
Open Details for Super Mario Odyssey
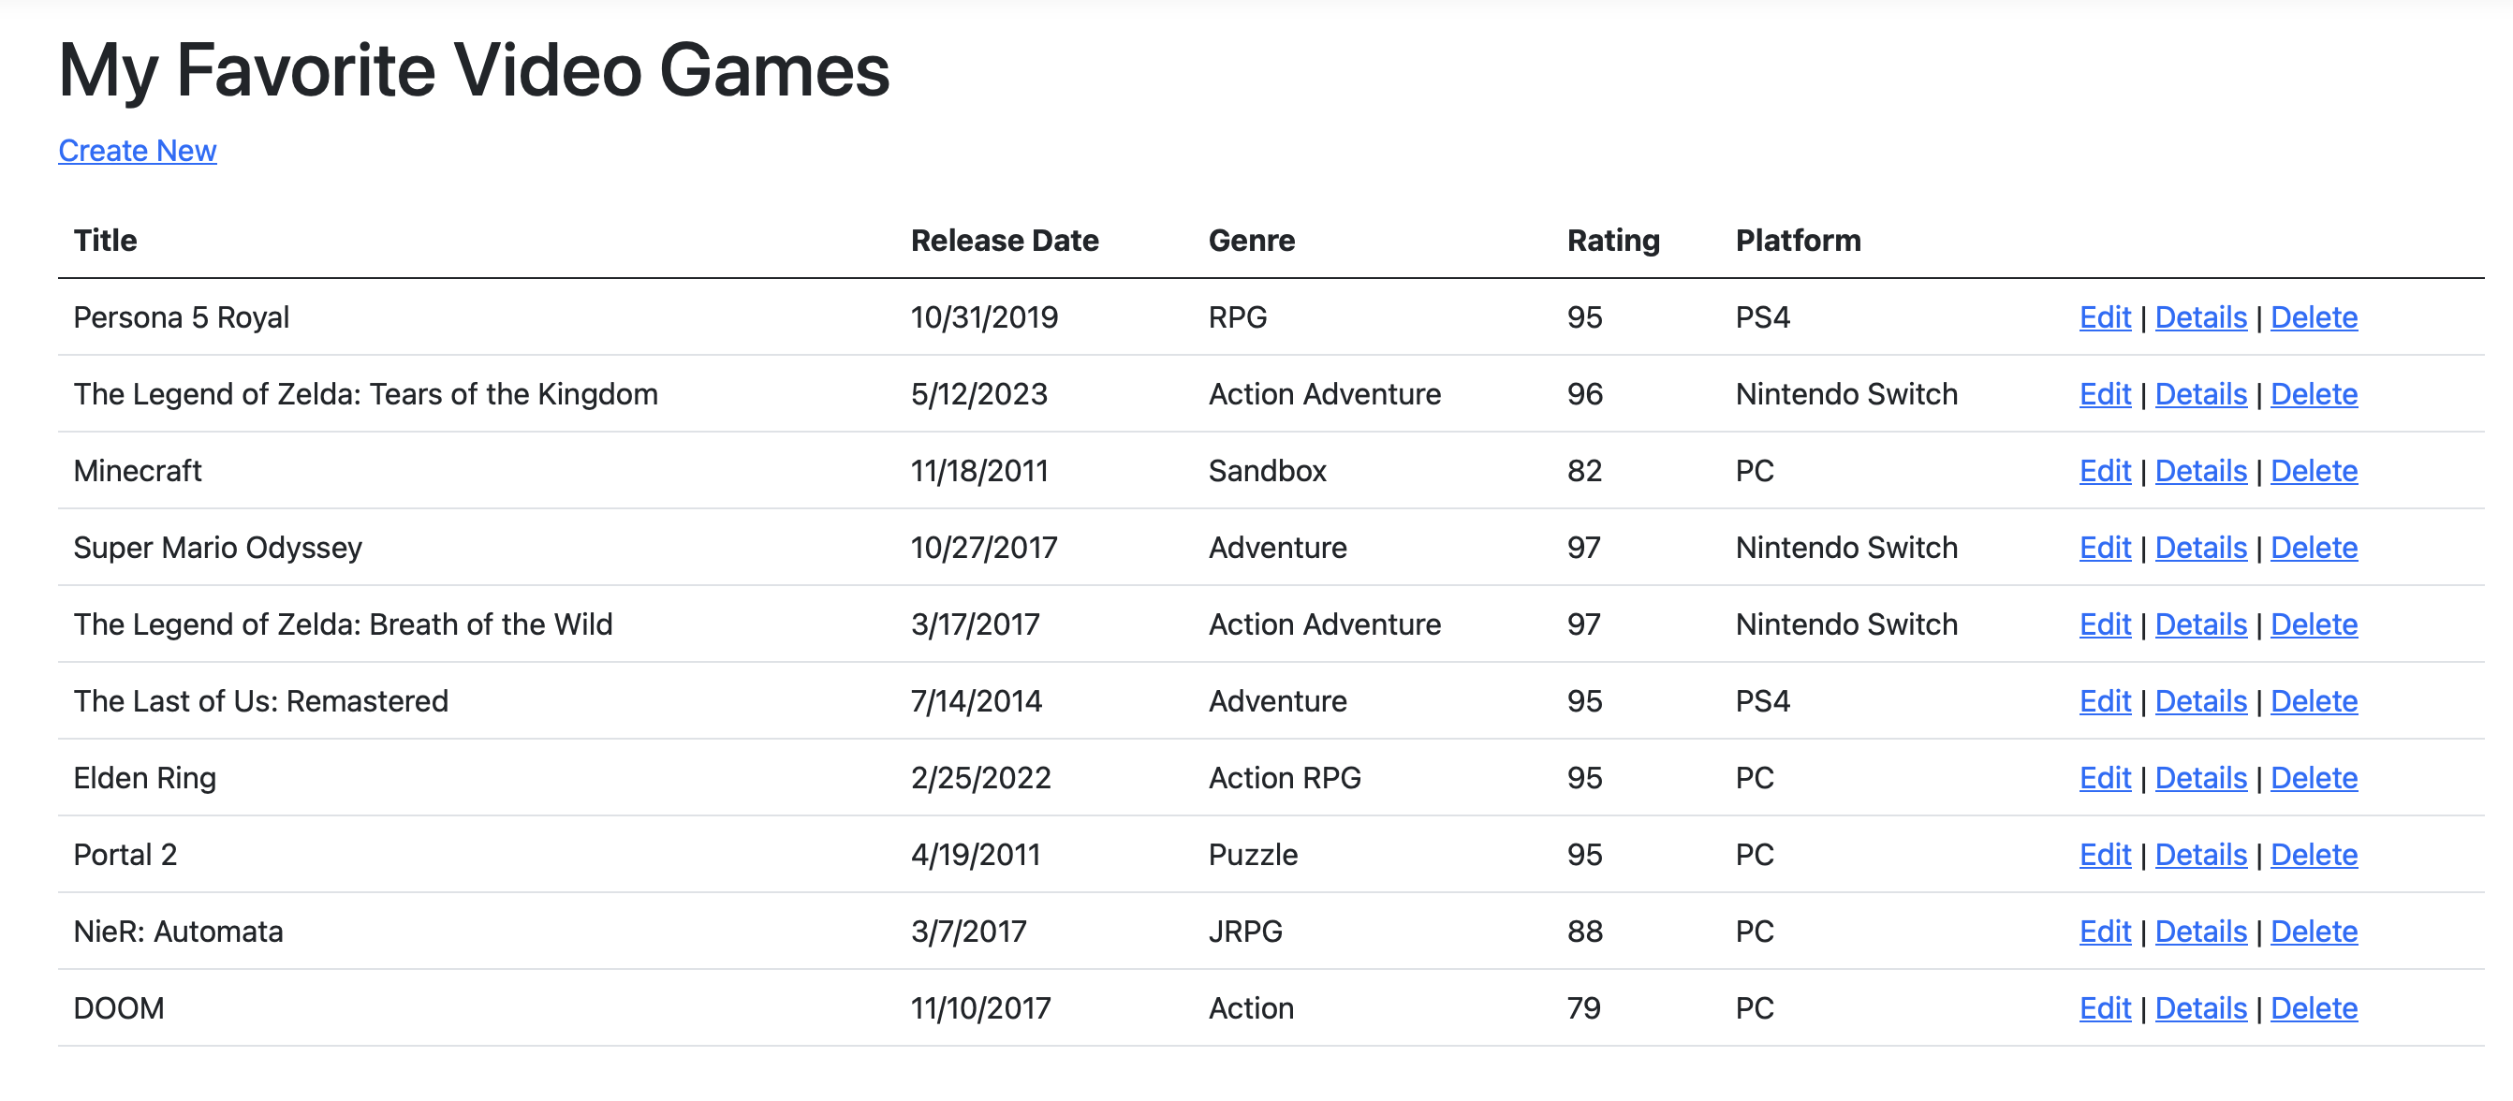[2200, 547]
